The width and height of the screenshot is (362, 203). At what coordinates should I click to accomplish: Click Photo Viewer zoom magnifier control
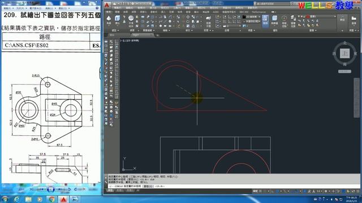click(x=21, y=189)
